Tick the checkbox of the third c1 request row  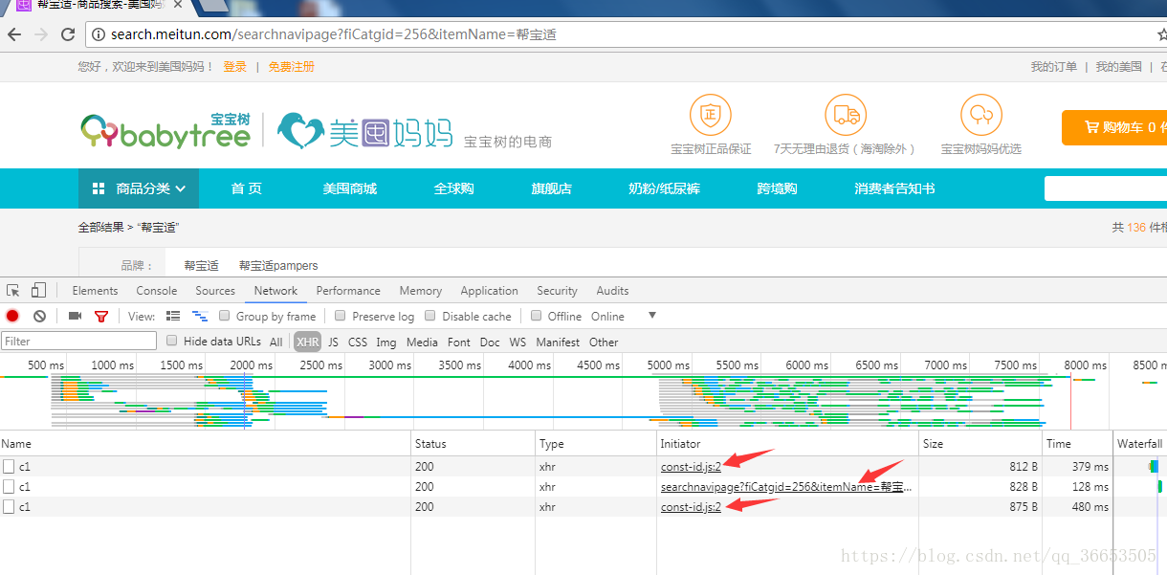pos(9,507)
